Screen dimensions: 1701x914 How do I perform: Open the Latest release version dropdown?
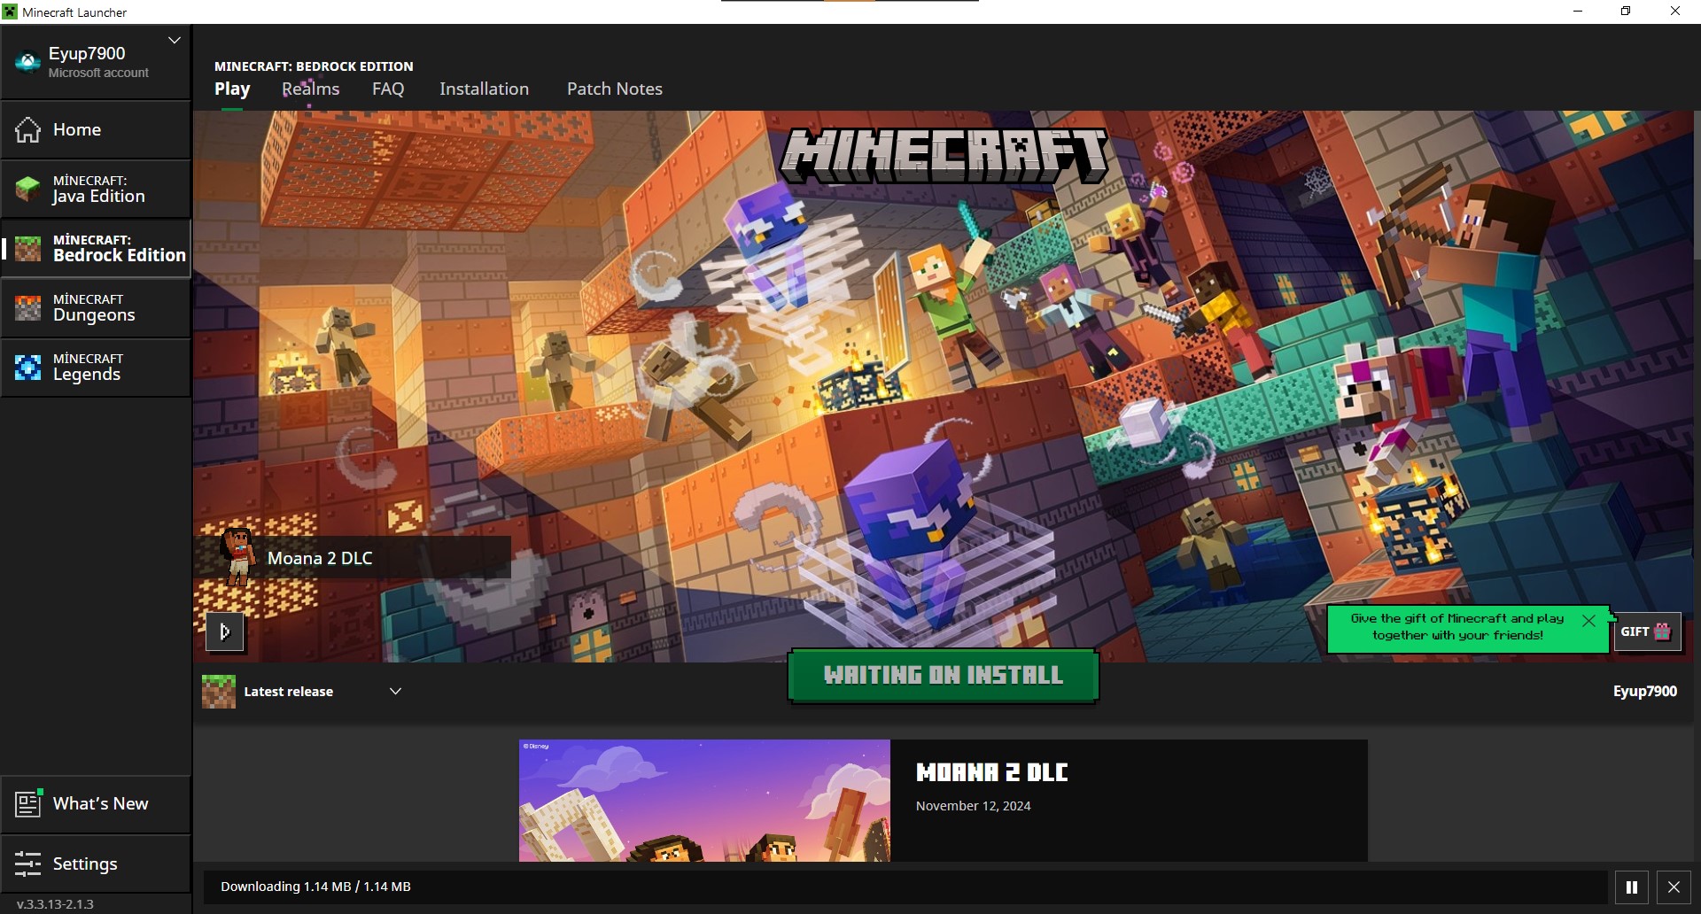(x=395, y=692)
